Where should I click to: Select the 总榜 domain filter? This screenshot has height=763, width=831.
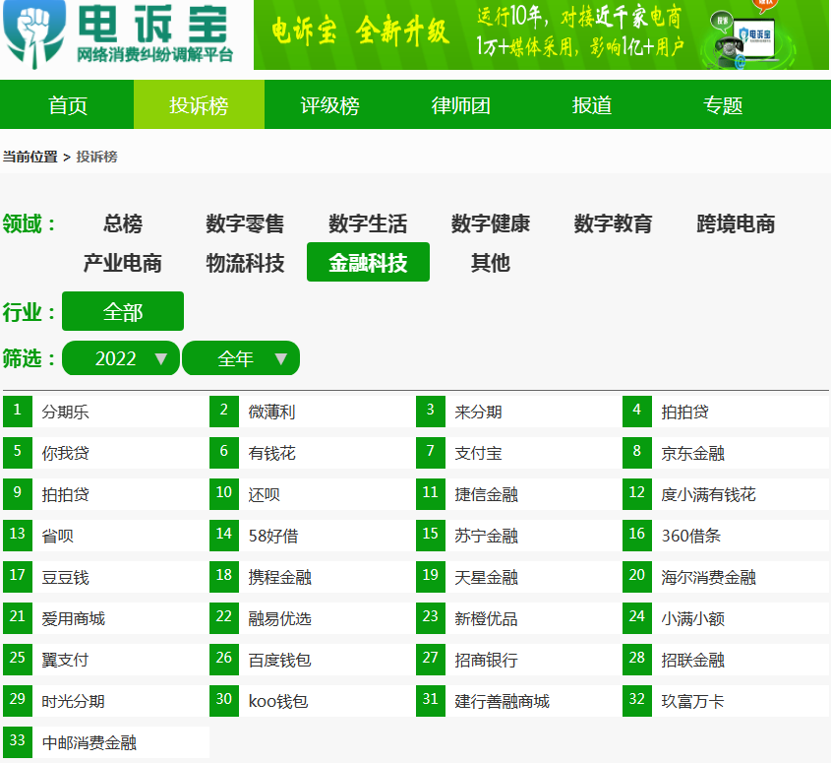pos(123,223)
